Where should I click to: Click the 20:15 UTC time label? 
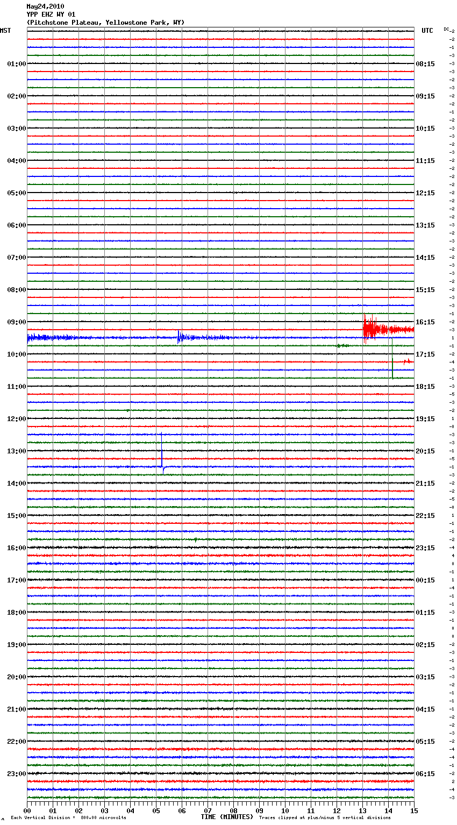(x=425, y=451)
